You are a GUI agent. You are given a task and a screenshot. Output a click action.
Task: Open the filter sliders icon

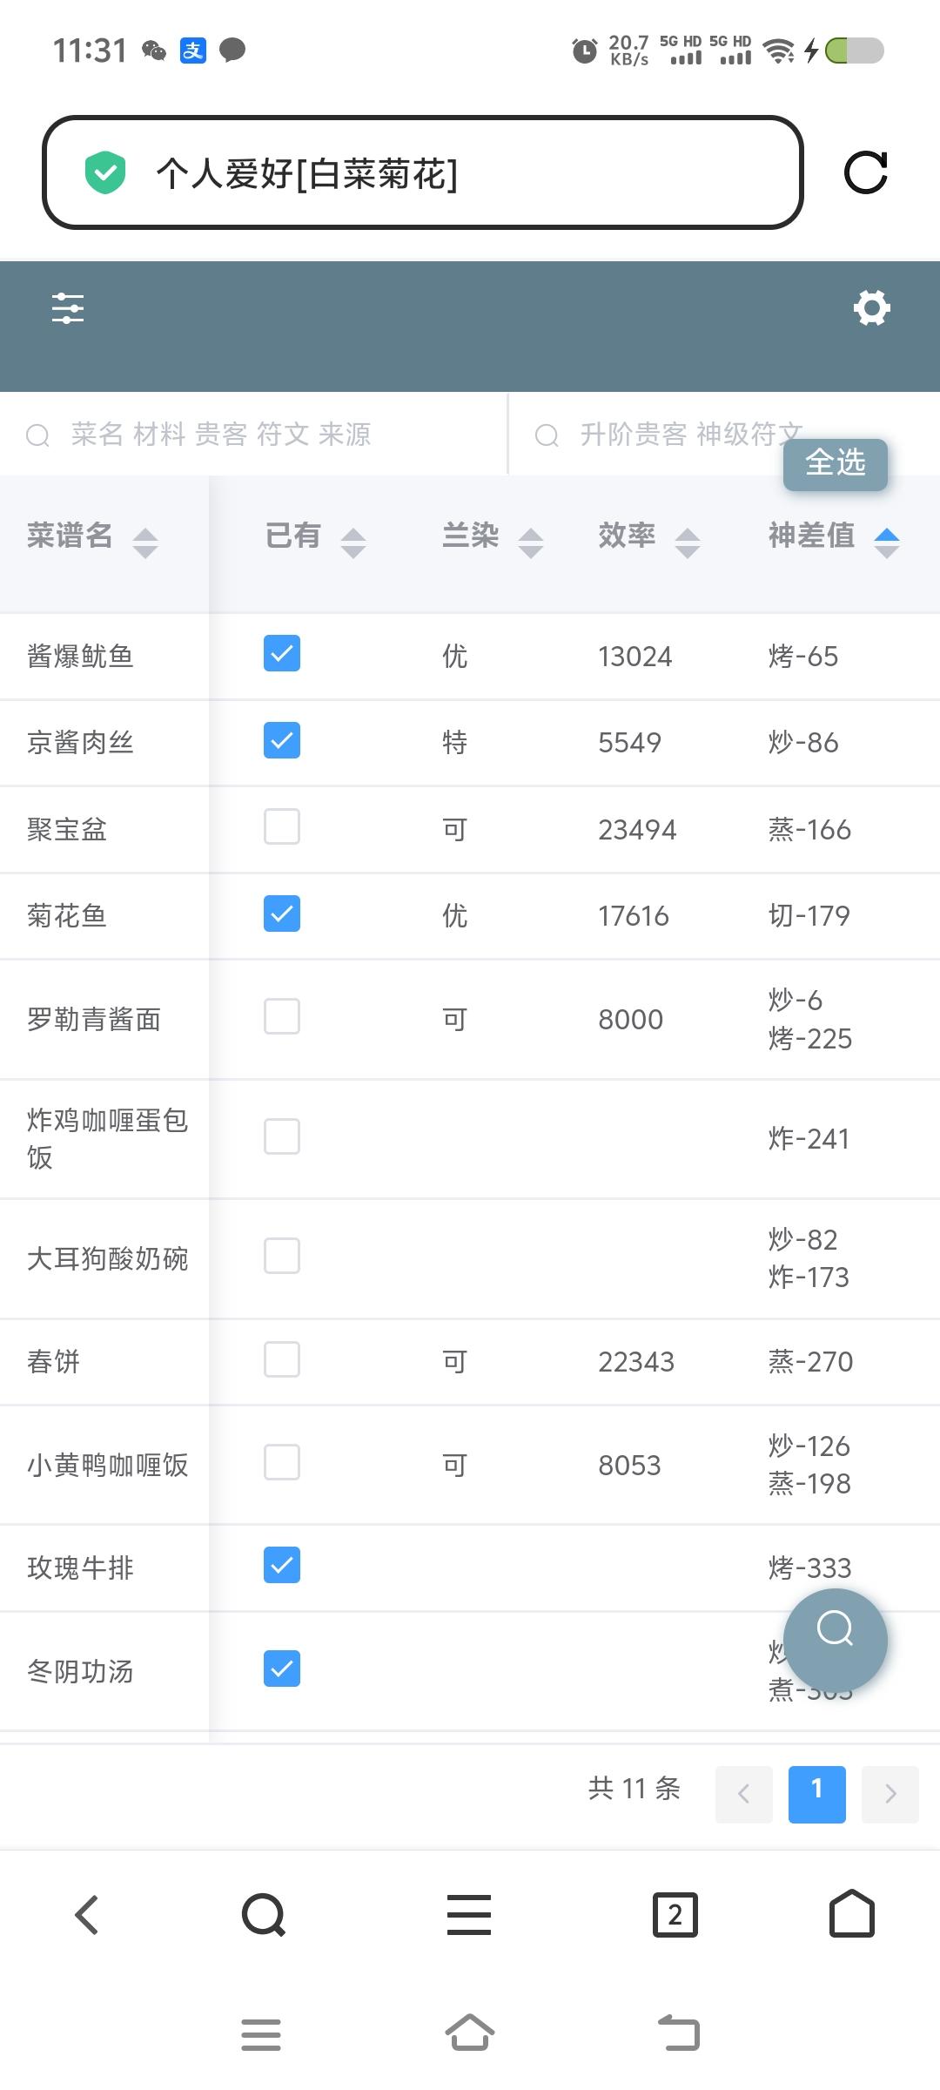pyautogui.click(x=68, y=308)
